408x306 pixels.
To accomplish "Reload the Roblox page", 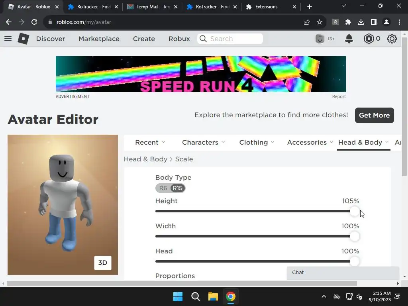I will (34, 22).
